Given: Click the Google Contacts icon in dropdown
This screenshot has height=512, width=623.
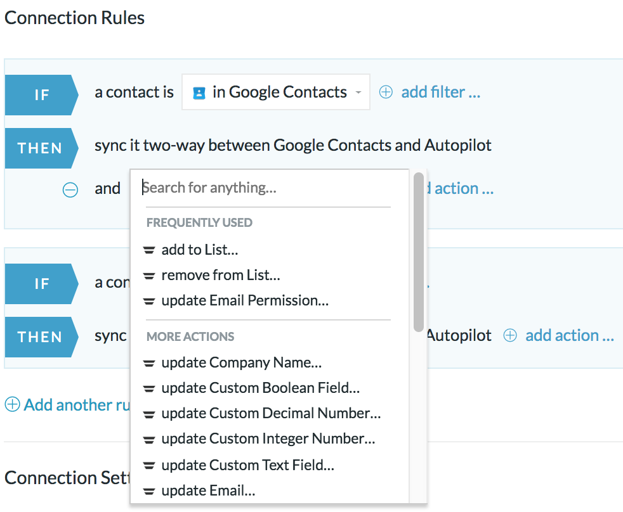Looking at the screenshot, I should click(x=199, y=93).
